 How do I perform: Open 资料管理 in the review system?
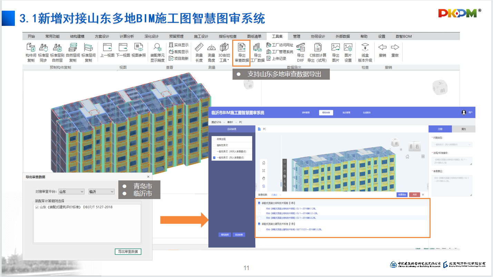(306, 112)
